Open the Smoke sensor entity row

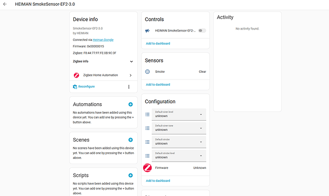click(x=175, y=72)
